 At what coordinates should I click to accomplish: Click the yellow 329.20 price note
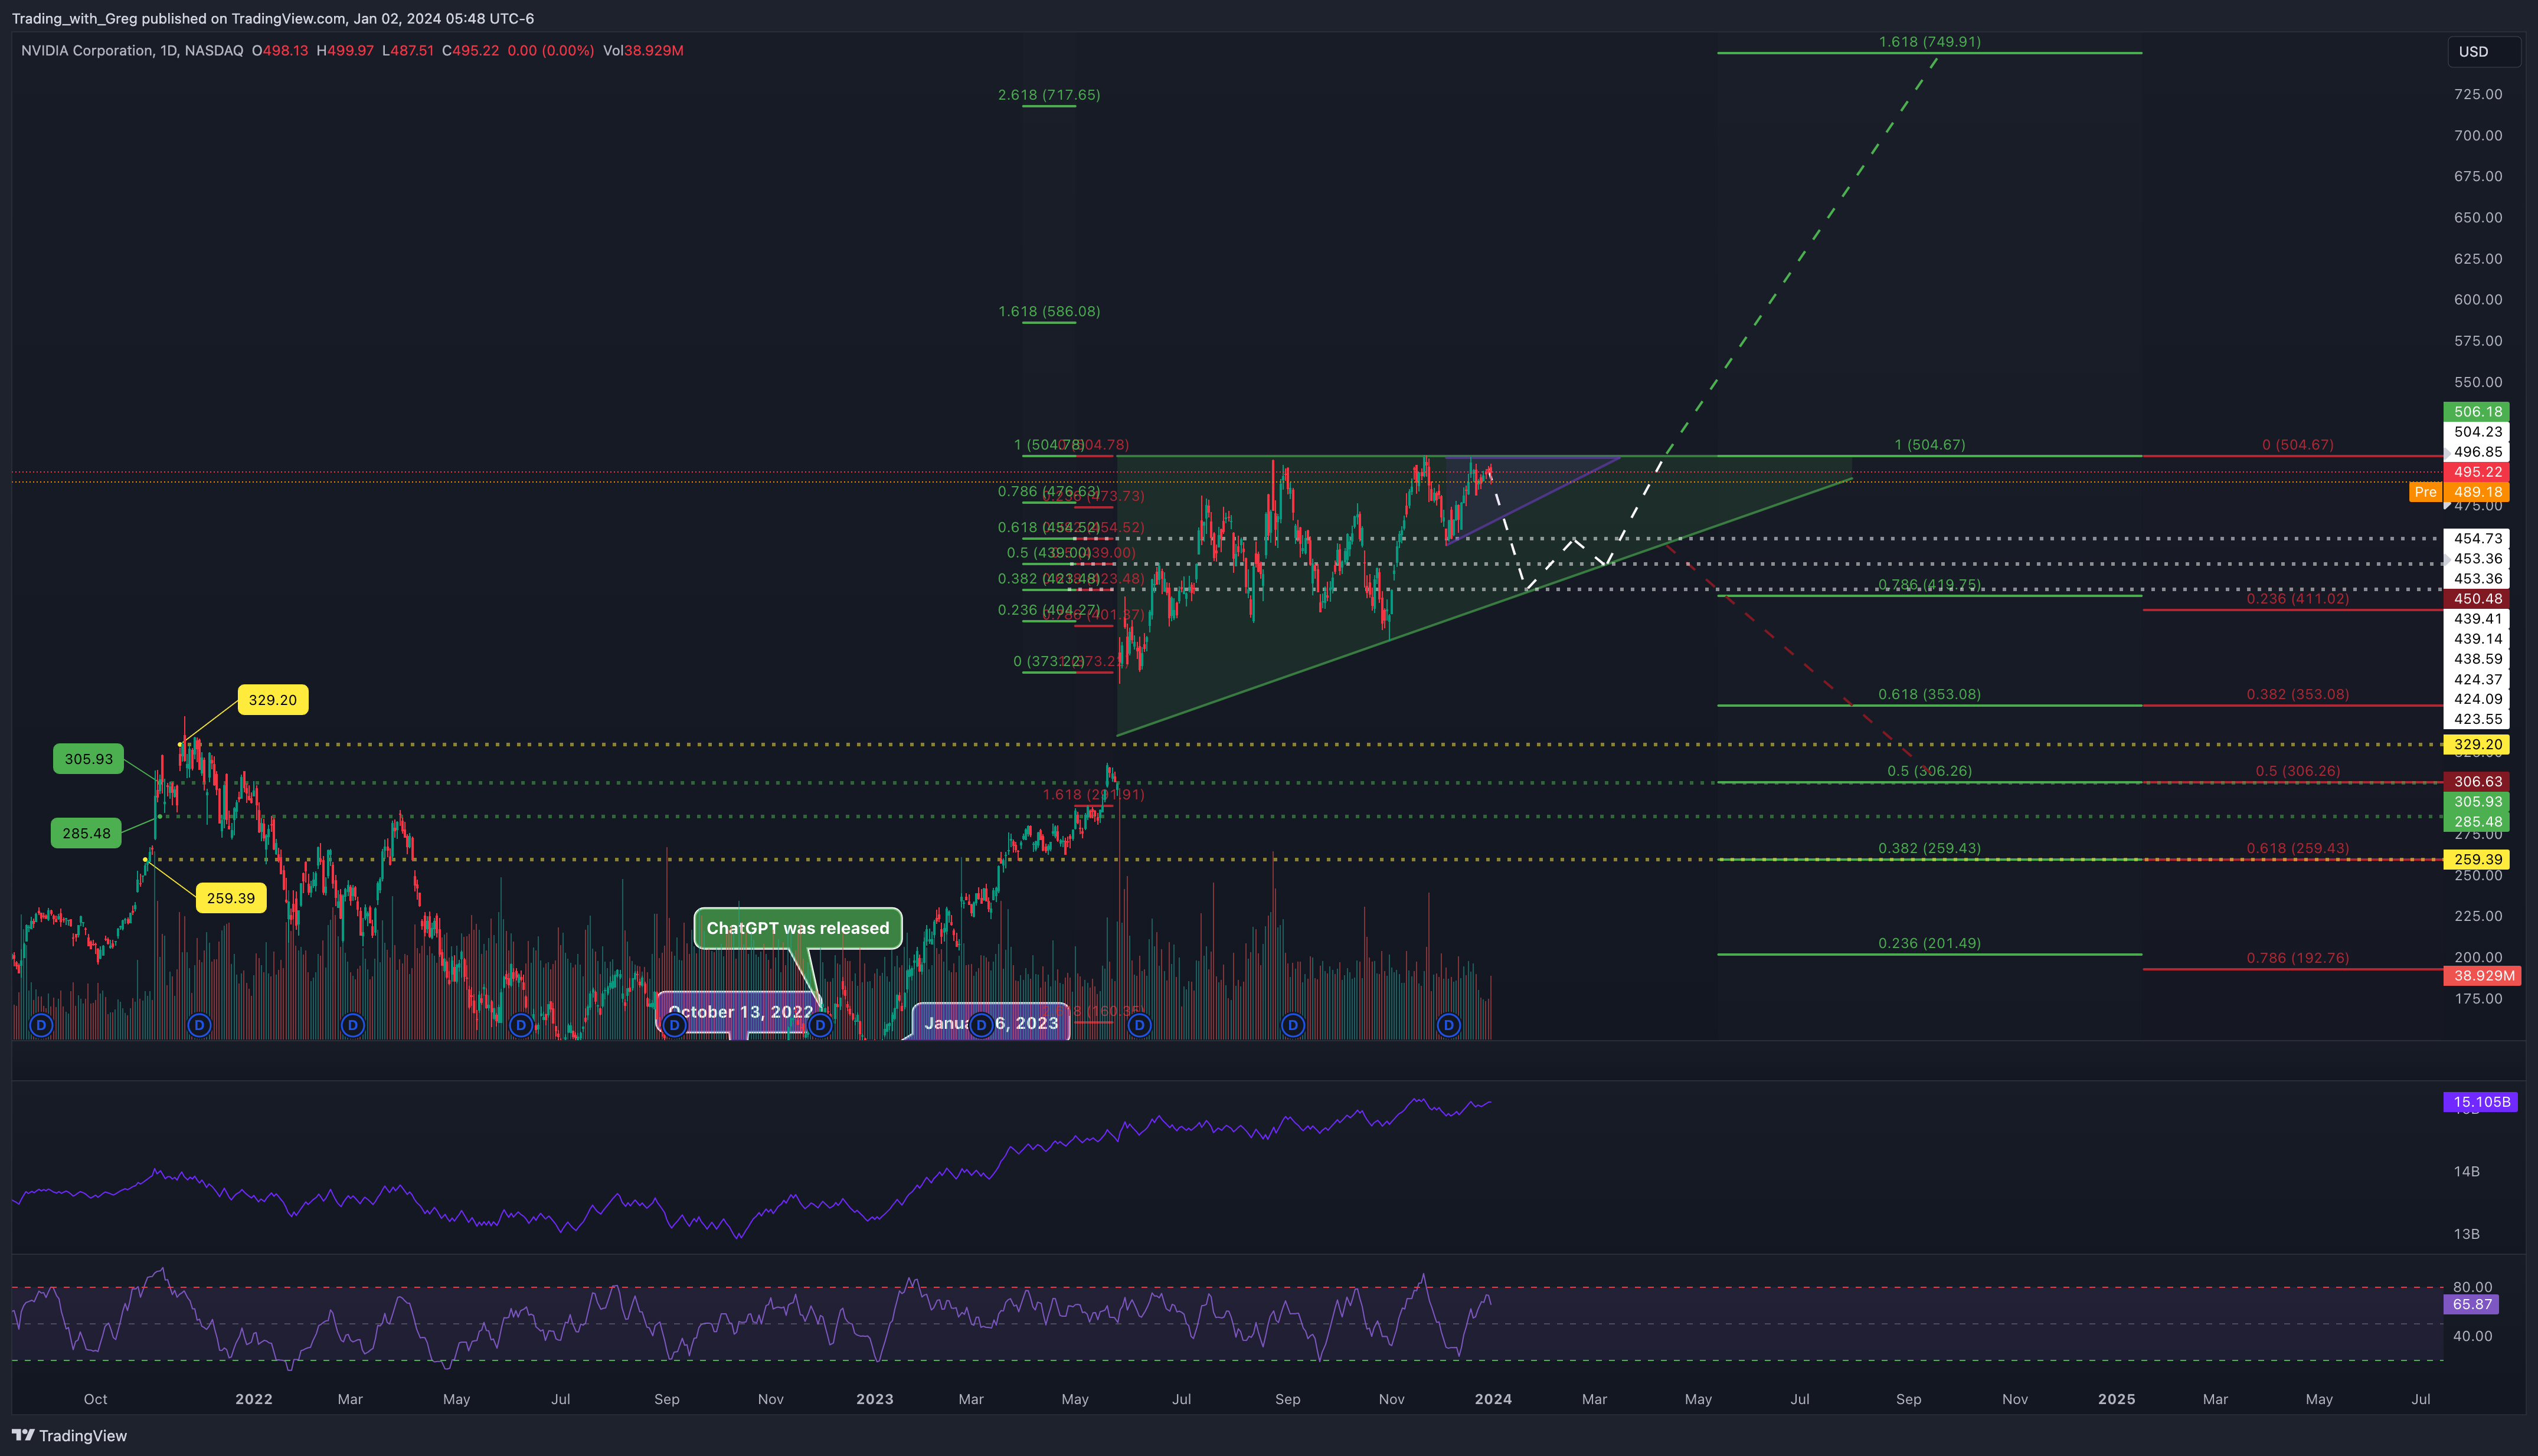point(272,700)
